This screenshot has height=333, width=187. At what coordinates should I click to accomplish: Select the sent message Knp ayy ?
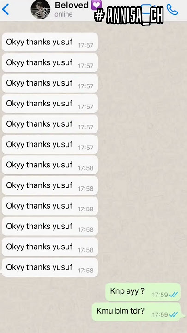pos(143,292)
